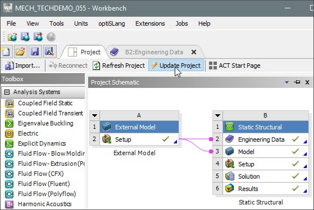Click the grayed-out sphere toolbar icon
Screen dimensions: 314x210
pyautogui.click(x=51, y=37)
